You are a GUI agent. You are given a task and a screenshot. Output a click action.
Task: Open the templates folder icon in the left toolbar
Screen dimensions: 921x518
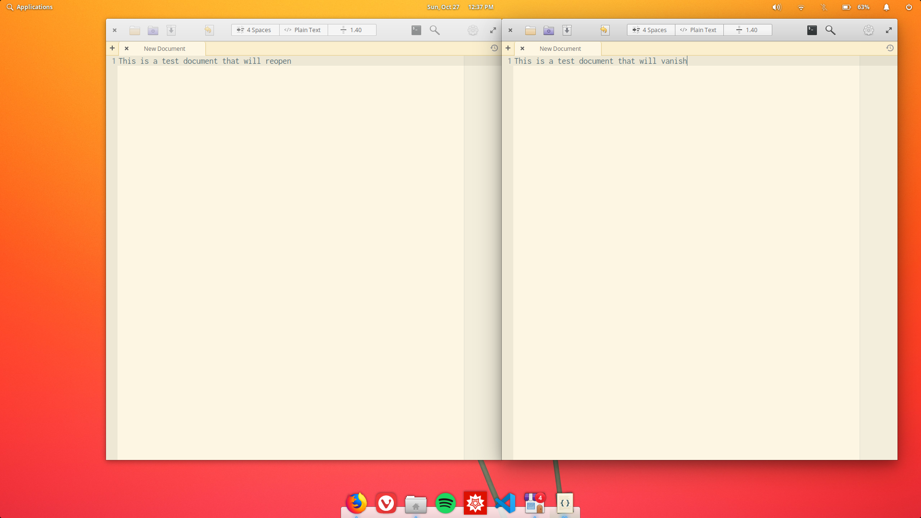tap(153, 30)
